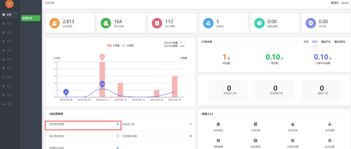Click the 站点设置 gear icon
351x149 pixels.
(330, 141)
